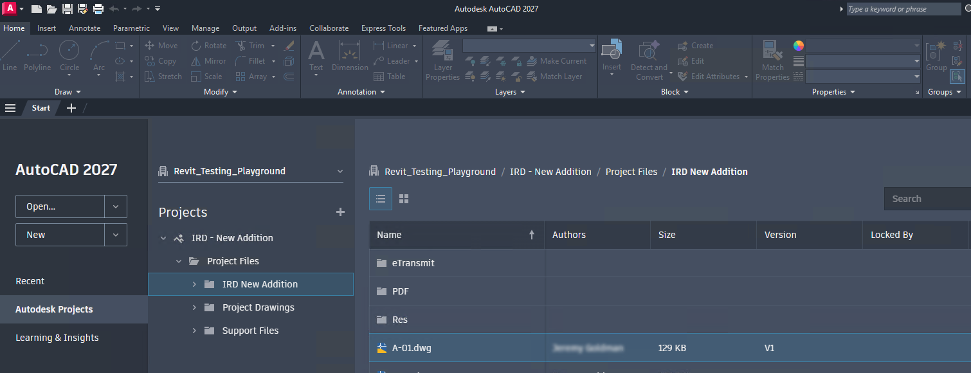
Task: Click the Leader tool
Action: (392, 61)
